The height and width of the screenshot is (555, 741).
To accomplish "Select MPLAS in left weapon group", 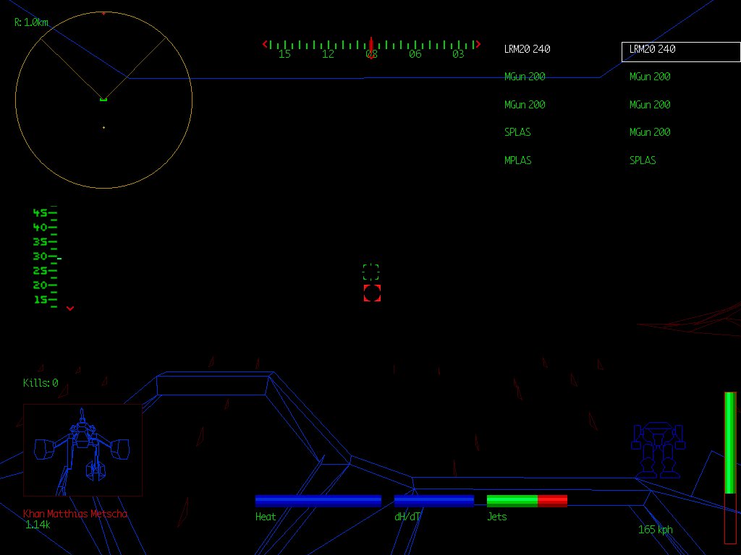I will [517, 160].
